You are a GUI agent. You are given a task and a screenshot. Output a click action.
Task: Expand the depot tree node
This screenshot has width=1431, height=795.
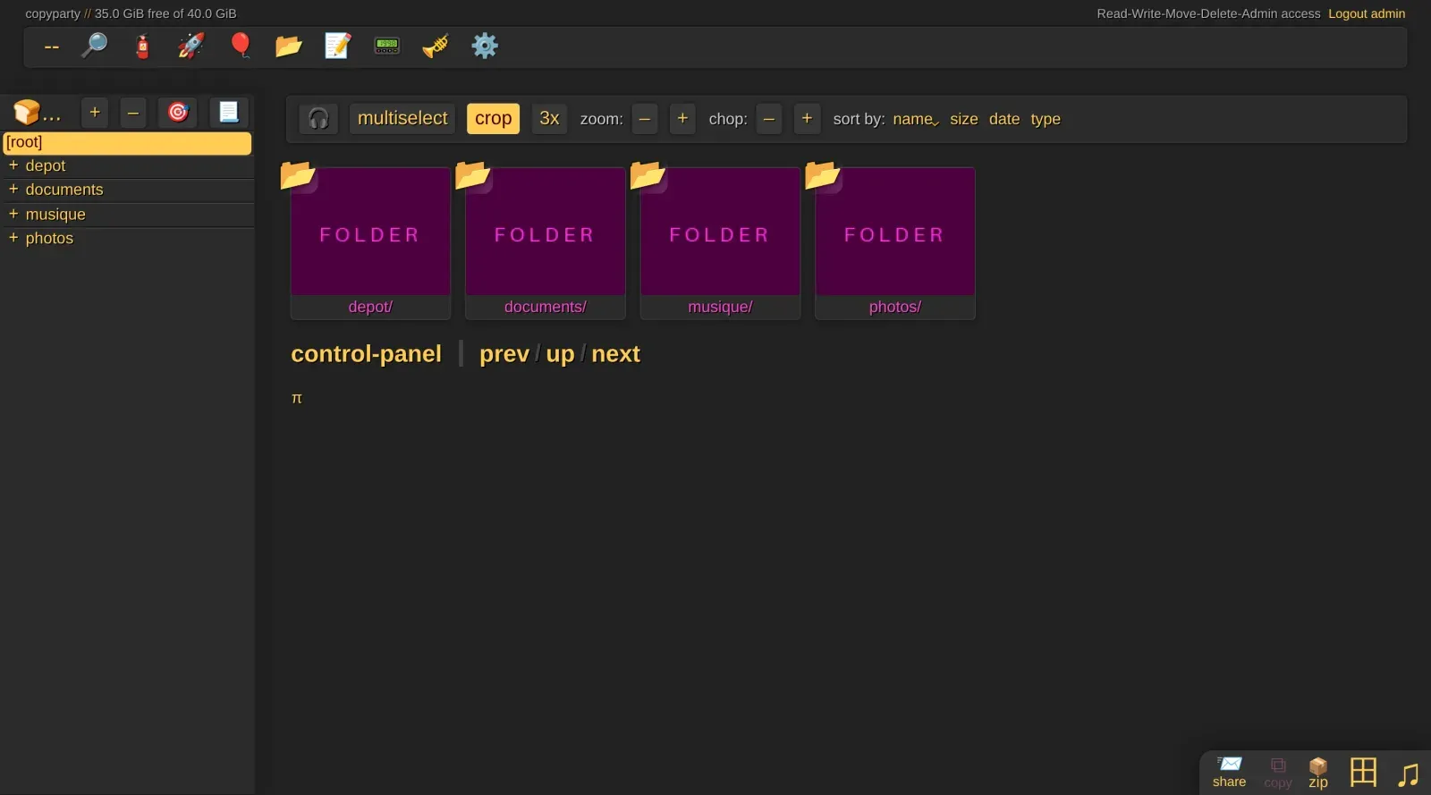[13, 165]
